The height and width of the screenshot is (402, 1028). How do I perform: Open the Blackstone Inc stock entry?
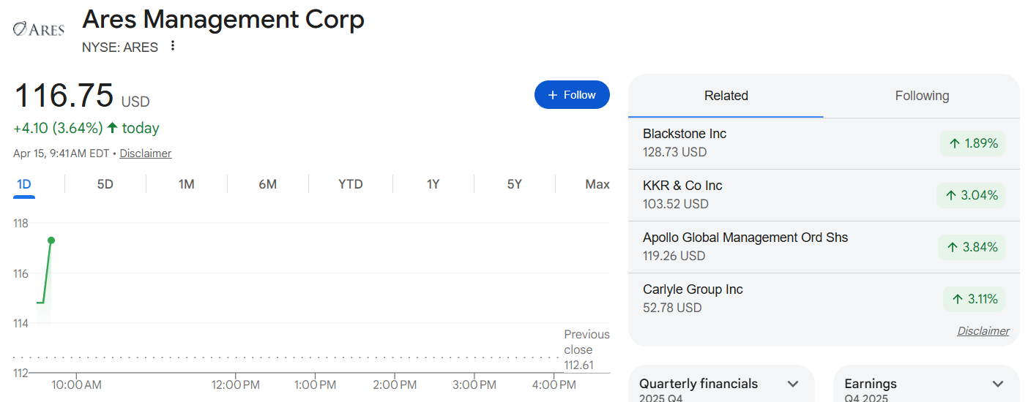[685, 134]
